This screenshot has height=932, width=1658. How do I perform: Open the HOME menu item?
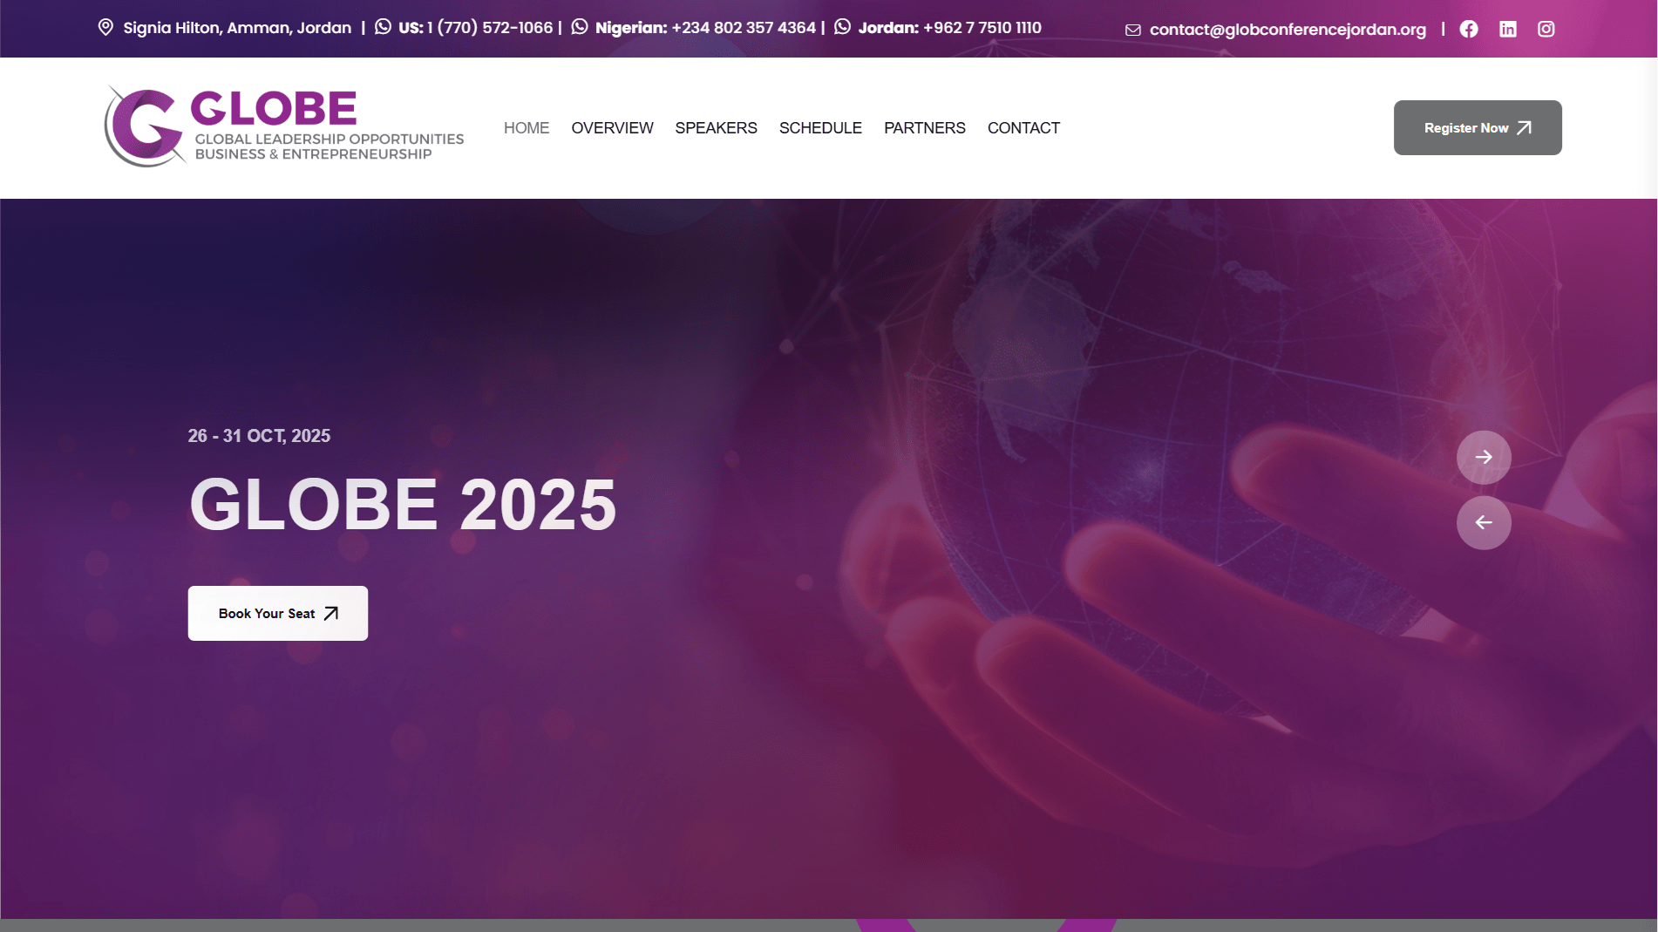[527, 128]
